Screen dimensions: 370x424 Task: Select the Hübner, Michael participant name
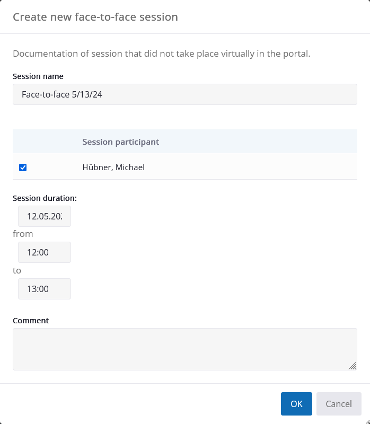pyautogui.click(x=113, y=167)
